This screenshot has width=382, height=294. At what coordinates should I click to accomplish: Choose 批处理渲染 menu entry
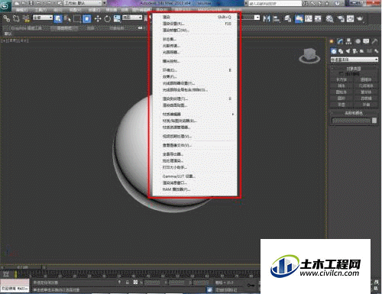[195, 160]
